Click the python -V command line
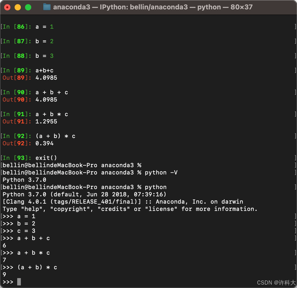Viewport: 297px width, 288px height. (90, 172)
